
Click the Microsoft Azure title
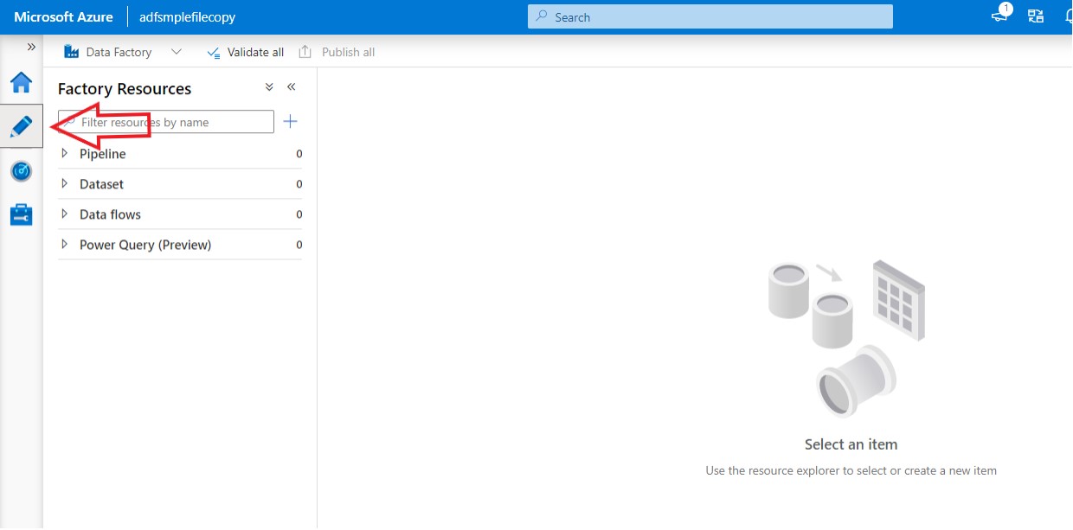pyautogui.click(x=63, y=17)
